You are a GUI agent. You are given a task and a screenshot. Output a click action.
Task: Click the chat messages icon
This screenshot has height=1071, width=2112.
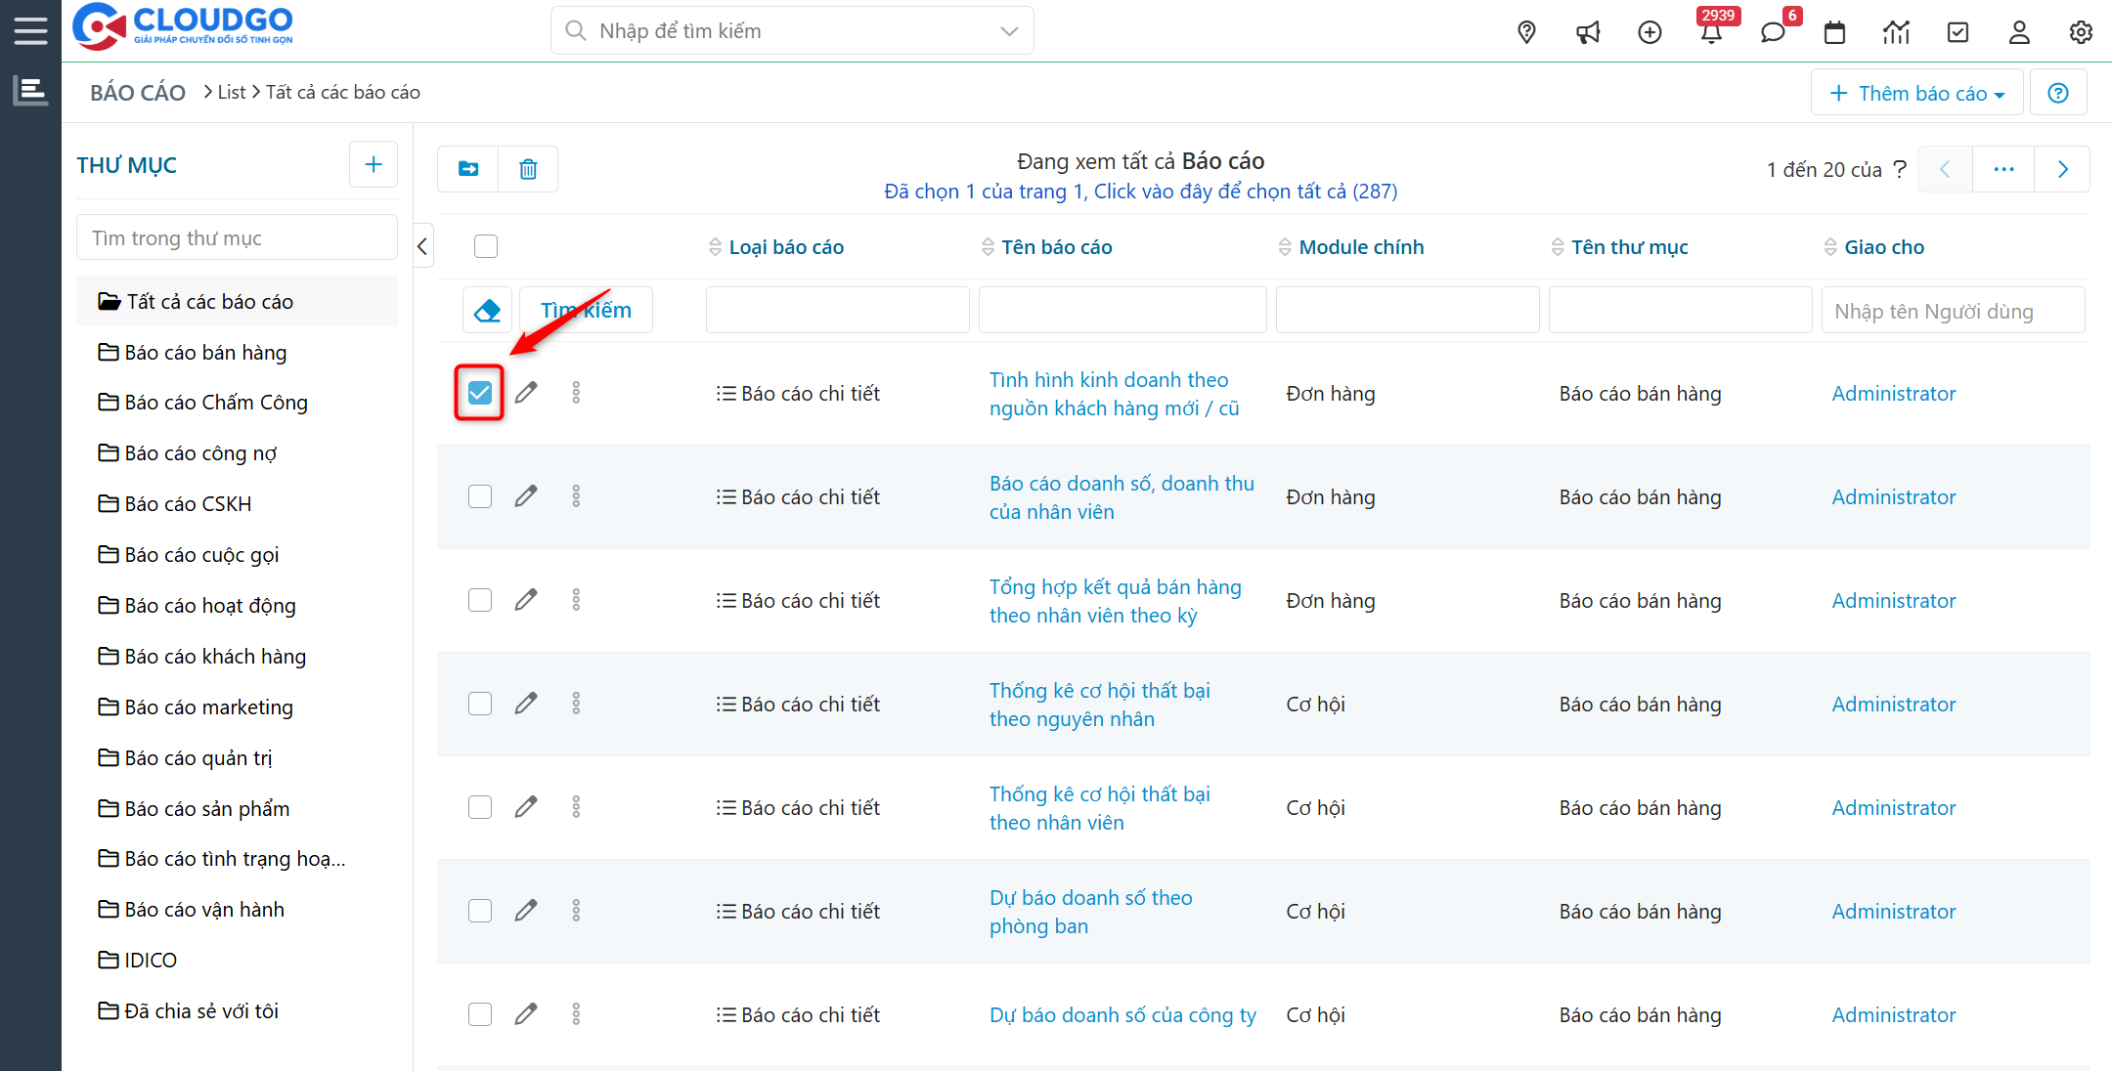[x=1772, y=32]
